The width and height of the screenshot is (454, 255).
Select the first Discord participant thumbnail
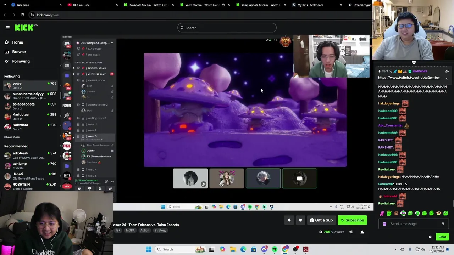point(190,178)
